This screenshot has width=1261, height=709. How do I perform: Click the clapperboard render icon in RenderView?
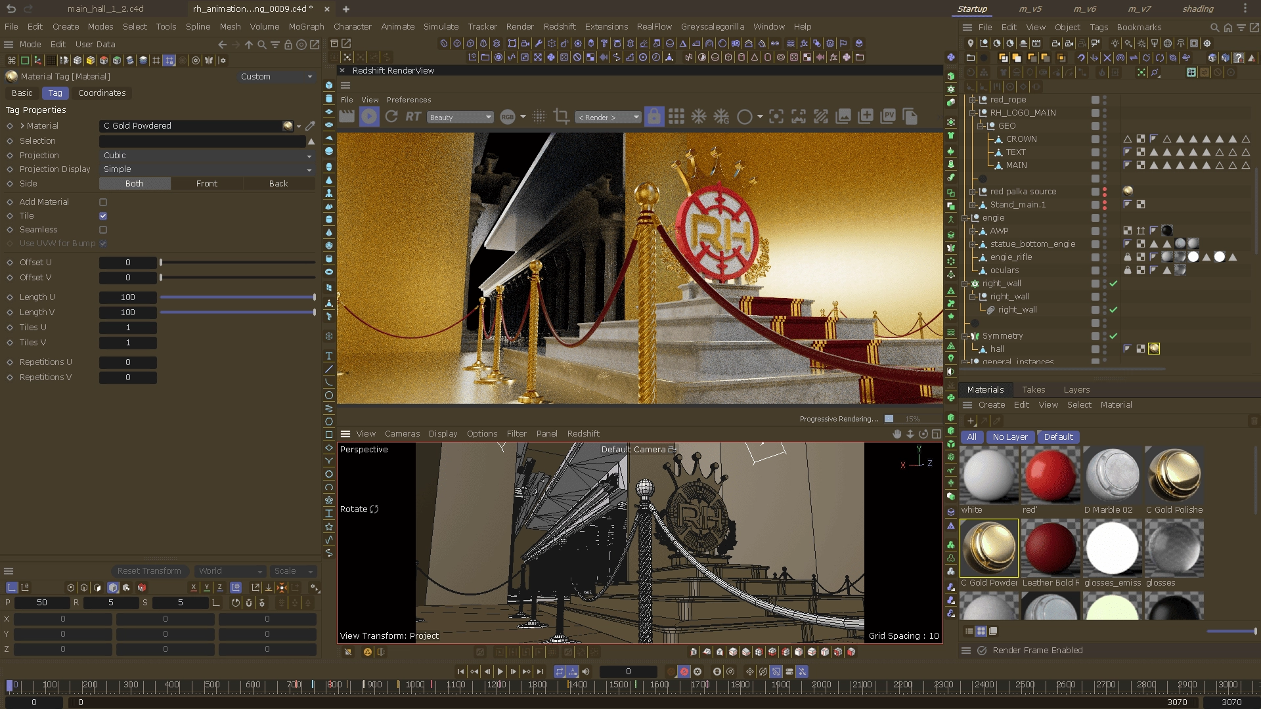pyautogui.click(x=347, y=117)
